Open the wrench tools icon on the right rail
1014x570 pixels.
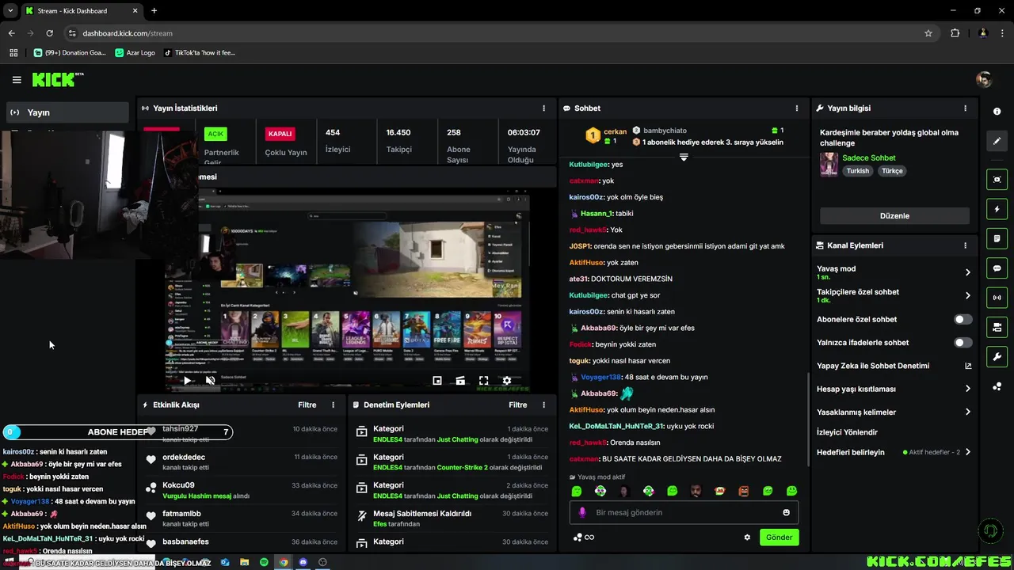pos(997,356)
